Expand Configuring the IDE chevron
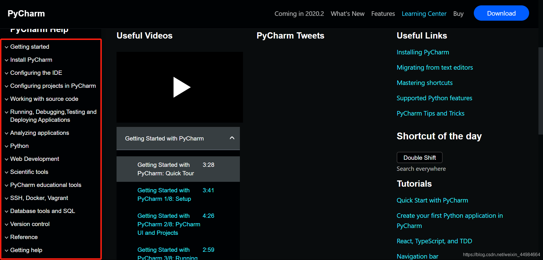The image size is (543, 260). pos(7,73)
